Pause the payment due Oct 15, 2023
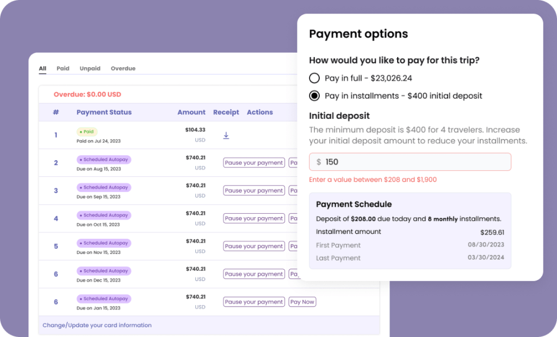 pos(253,218)
